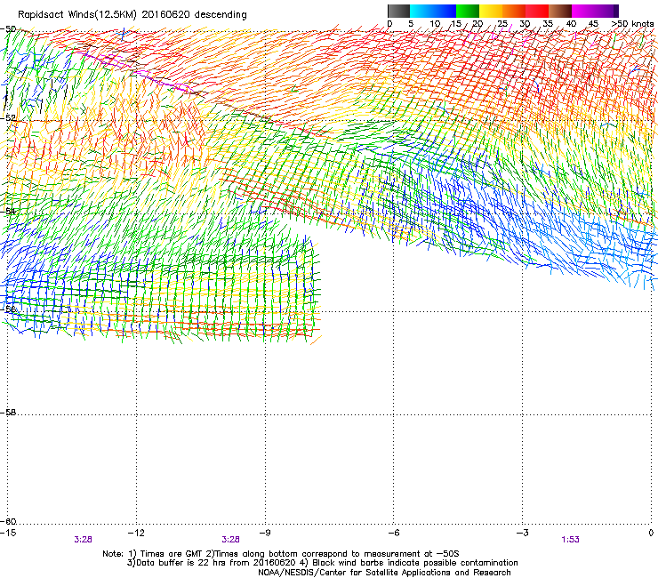Pick the brown 35-40 knots legend segment

point(560,11)
